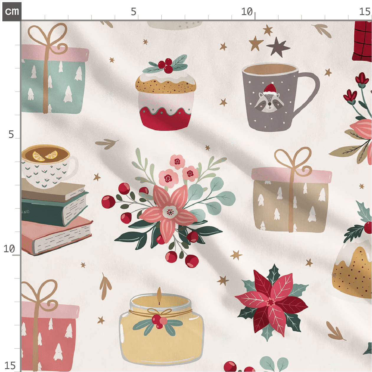Select the 5 mark on the top ruler
372x372 pixels.
click(134, 12)
